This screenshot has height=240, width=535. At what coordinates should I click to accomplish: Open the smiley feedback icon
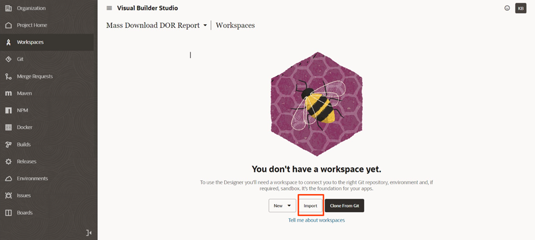click(x=507, y=8)
